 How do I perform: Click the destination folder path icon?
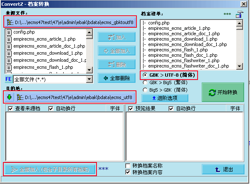19,98
